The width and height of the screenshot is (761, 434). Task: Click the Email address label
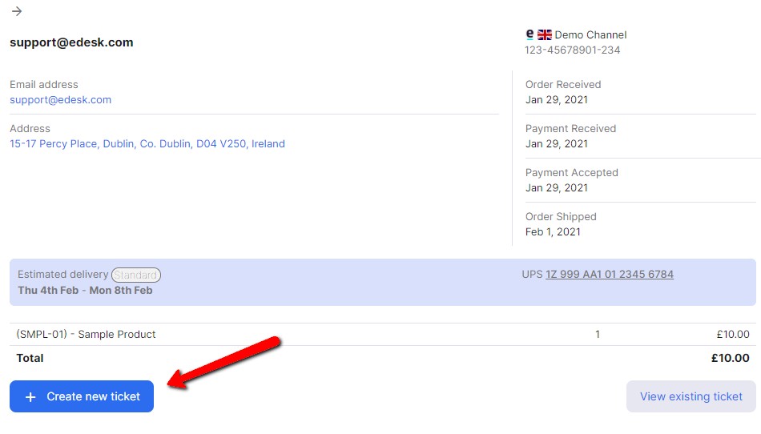(44, 84)
